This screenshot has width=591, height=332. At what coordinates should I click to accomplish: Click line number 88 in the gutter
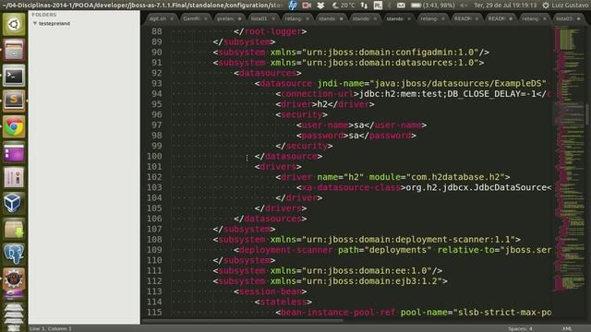156,31
